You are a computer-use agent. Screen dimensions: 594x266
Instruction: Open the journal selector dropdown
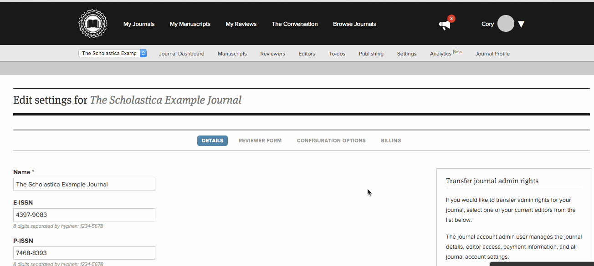[x=113, y=53]
